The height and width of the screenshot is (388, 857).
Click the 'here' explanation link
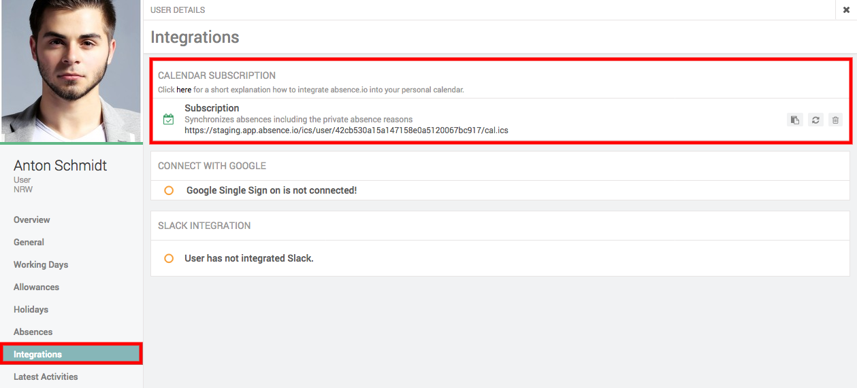click(x=184, y=90)
